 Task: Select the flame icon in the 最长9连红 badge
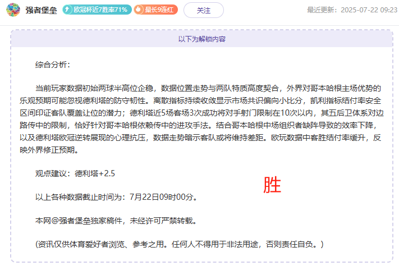[139, 10]
